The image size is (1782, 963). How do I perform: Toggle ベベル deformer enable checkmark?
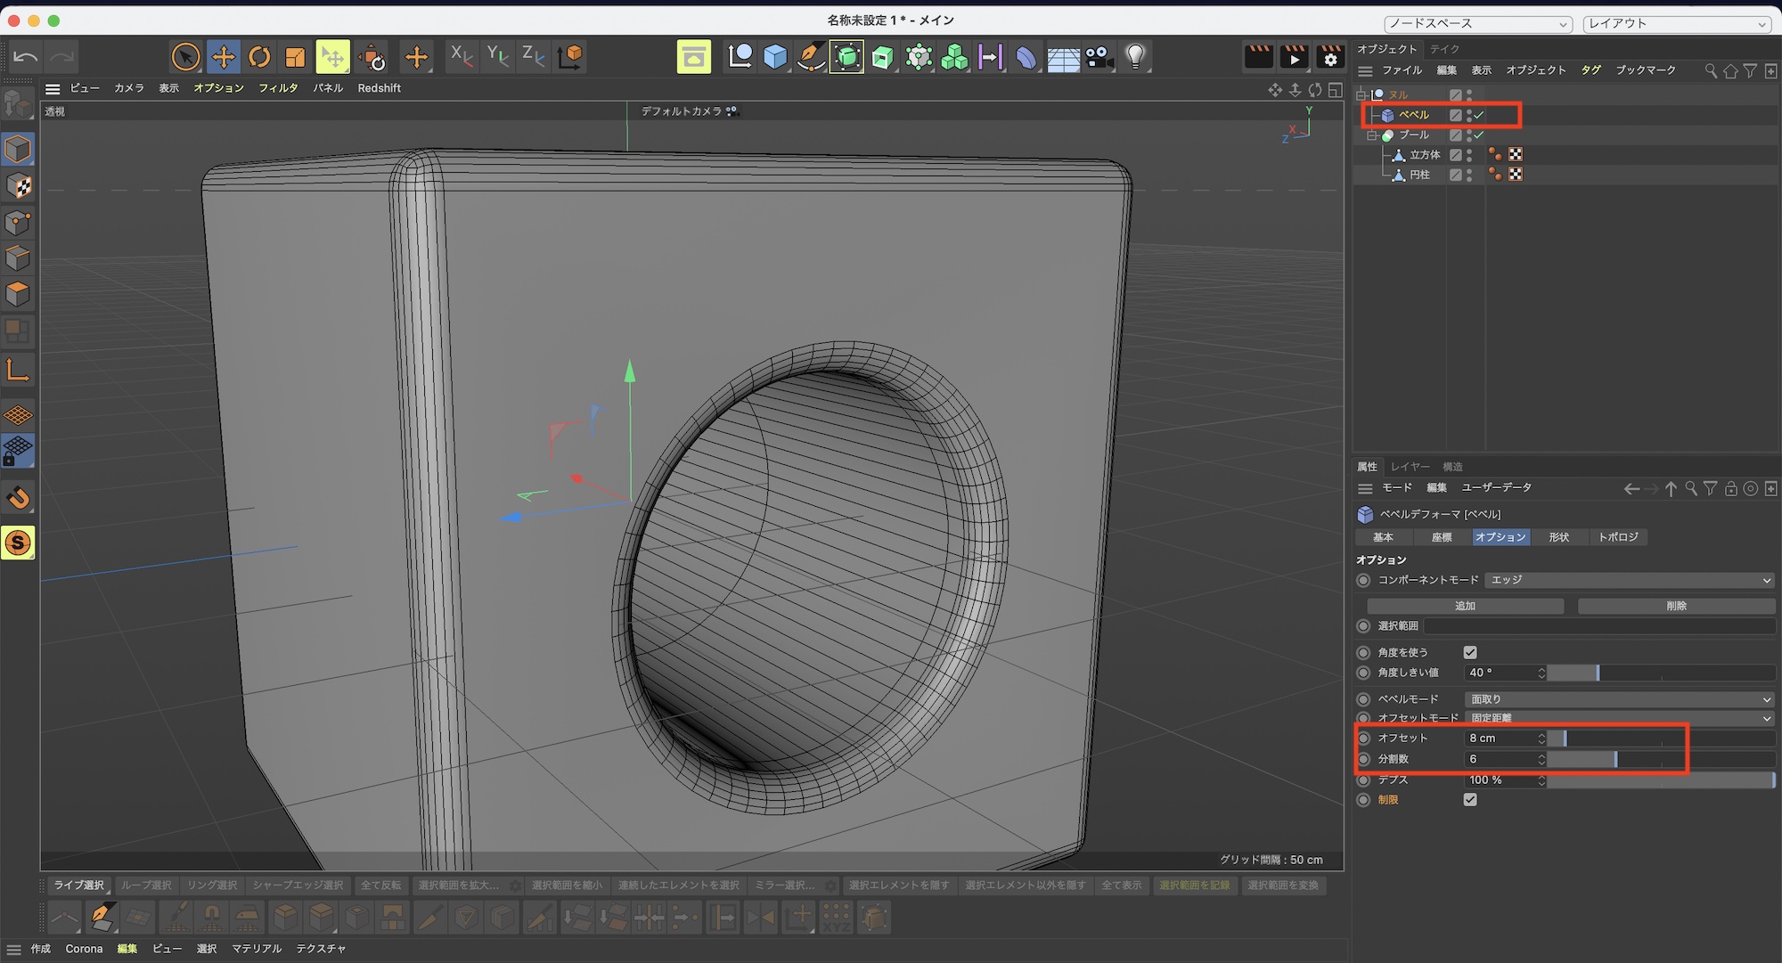[x=1479, y=115]
